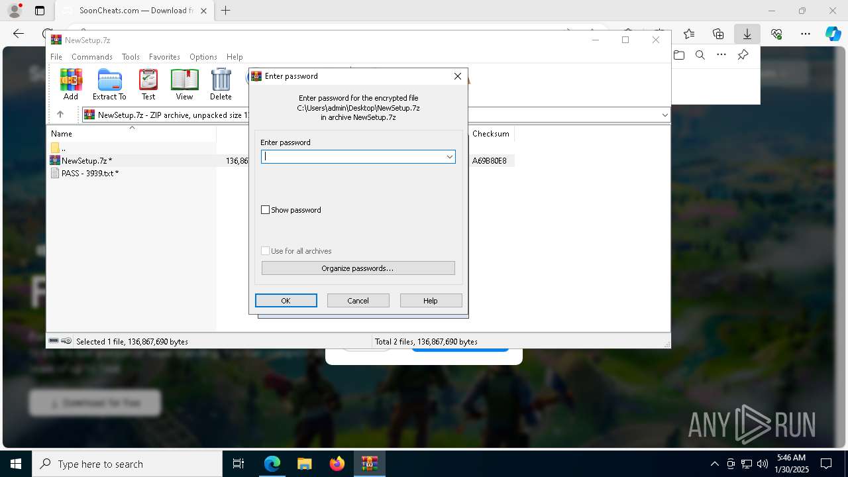Toggle the Show password checkbox

coord(266,210)
